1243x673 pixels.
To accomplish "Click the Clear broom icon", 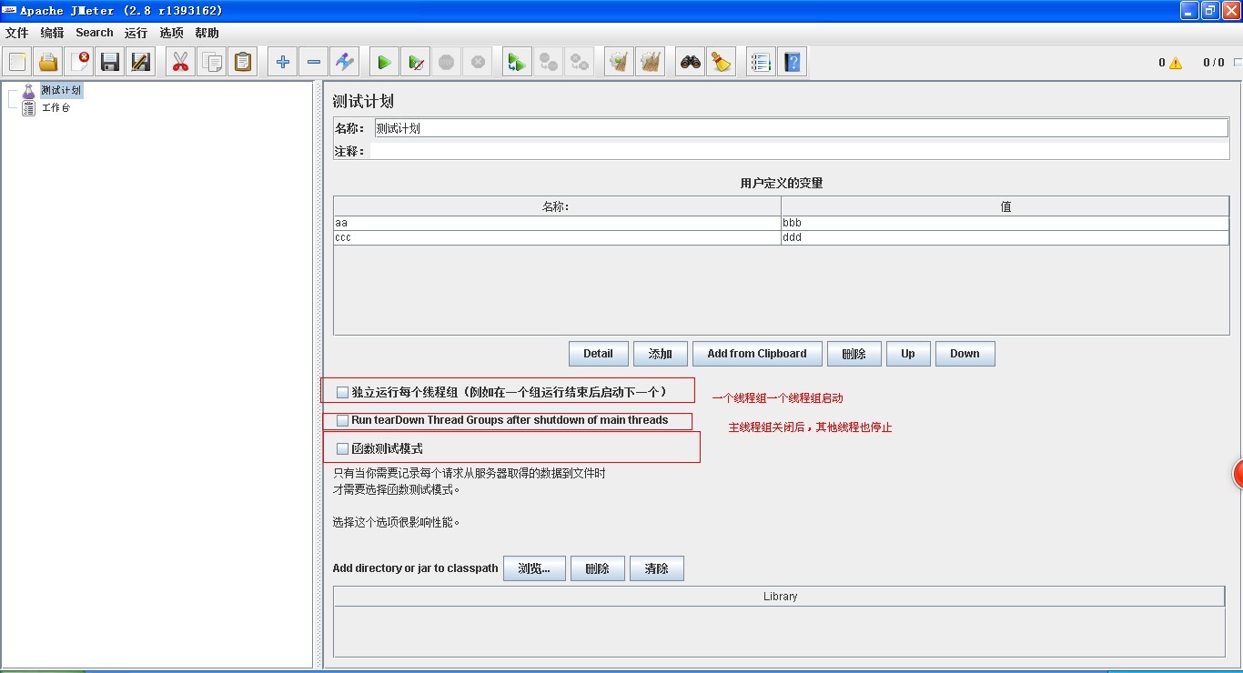I will tap(619, 62).
